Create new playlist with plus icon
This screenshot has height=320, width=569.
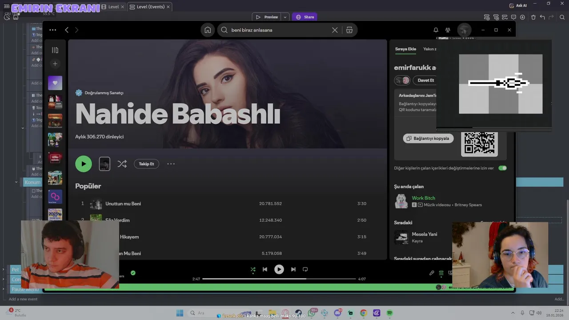coord(55,64)
